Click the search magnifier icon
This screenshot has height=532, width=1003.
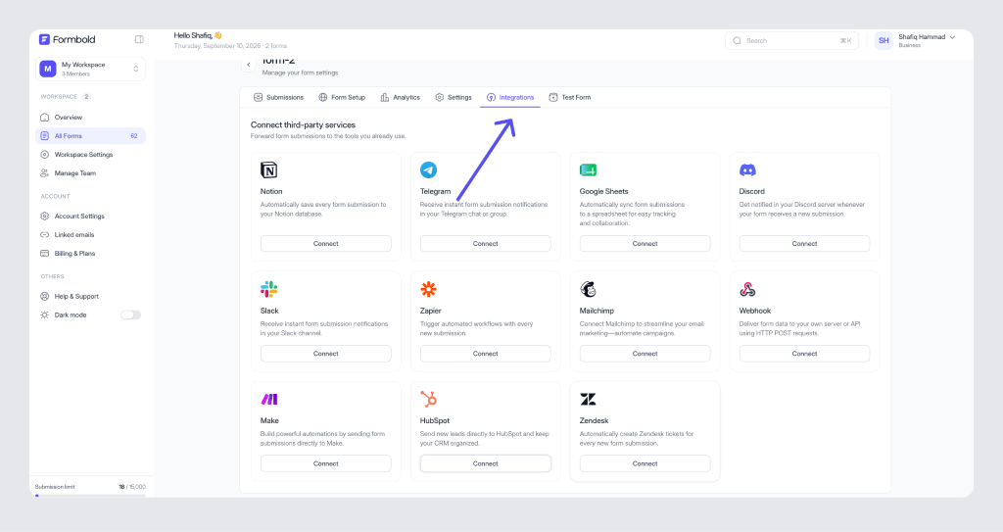pyautogui.click(x=737, y=40)
